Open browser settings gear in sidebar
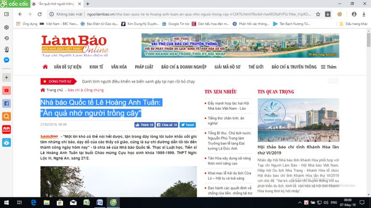Viewport: 371px width, 208px height. pyautogui.click(x=6, y=27)
